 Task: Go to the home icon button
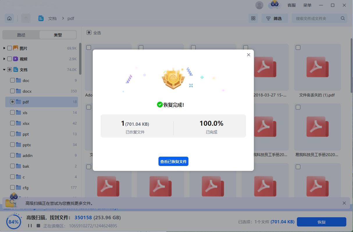(9, 18)
